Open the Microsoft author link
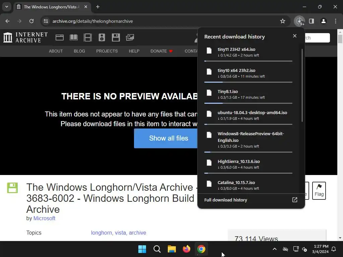 click(44, 218)
